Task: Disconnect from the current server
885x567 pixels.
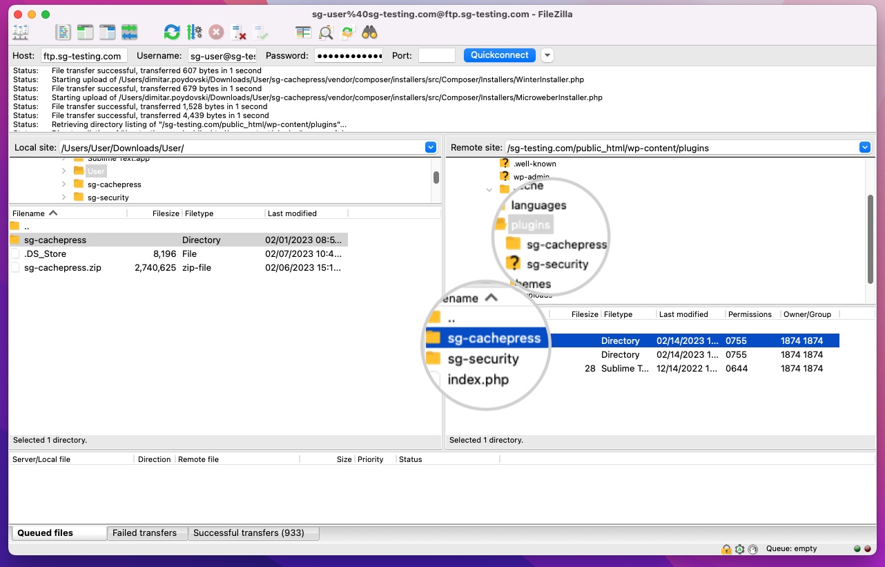Action: pos(239,32)
